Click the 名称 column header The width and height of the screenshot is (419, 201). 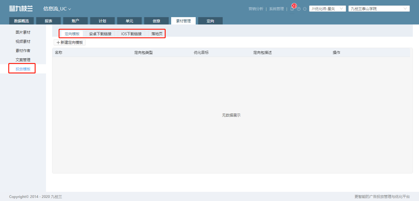coord(59,53)
